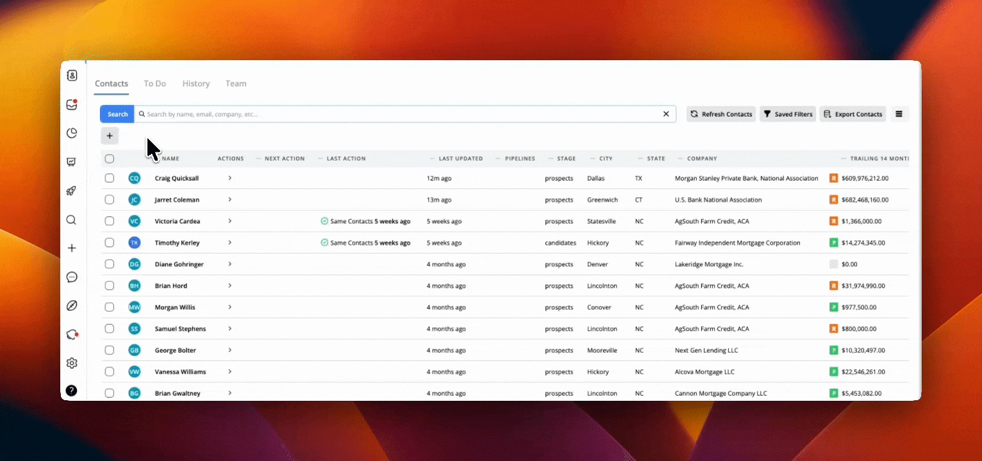Click the help question mark icon
Image resolution: width=982 pixels, height=461 pixels.
(72, 391)
